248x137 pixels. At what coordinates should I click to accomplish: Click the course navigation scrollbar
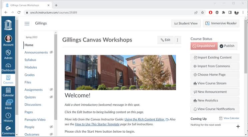[56, 77]
